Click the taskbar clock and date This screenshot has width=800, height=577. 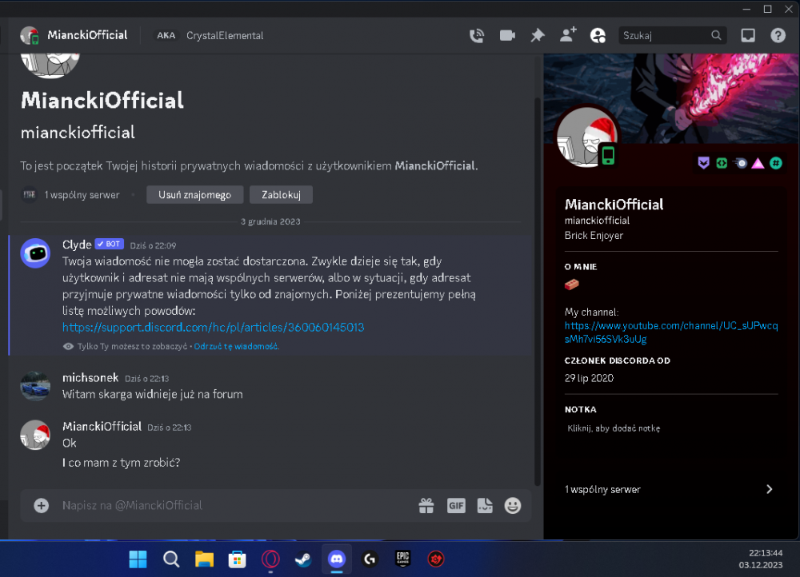tap(760, 559)
